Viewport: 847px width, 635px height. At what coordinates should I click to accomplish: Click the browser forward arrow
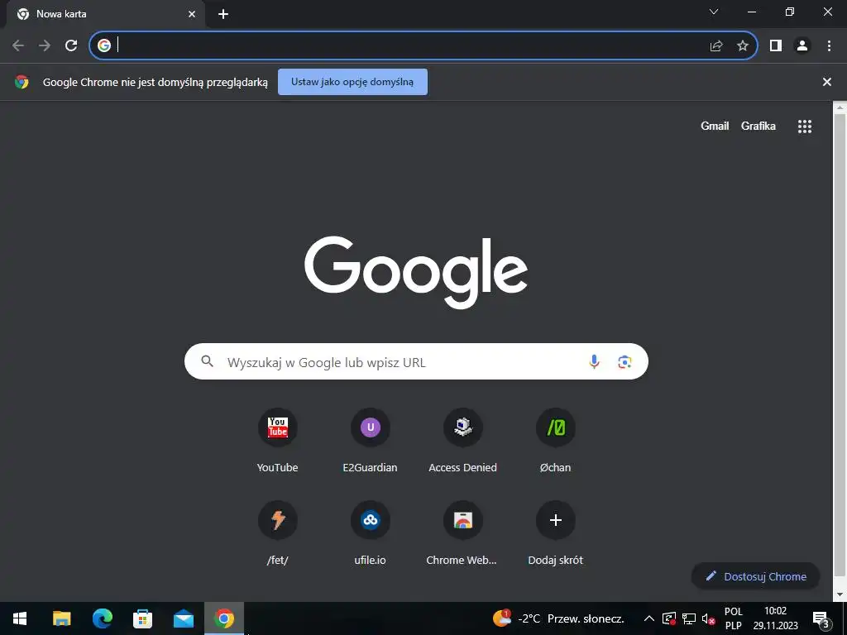45,46
